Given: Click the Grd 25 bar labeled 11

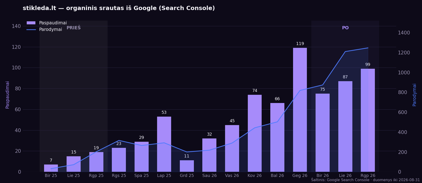Looking at the screenshot, I should click(x=187, y=166).
